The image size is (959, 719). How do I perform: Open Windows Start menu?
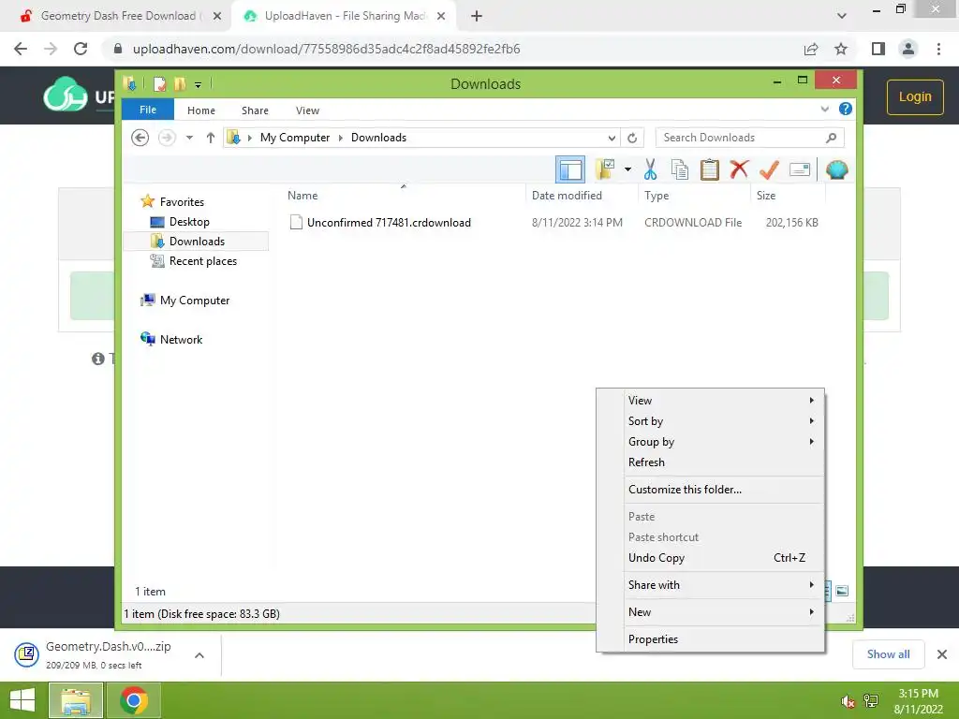pyautogui.click(x=22, y=700)
